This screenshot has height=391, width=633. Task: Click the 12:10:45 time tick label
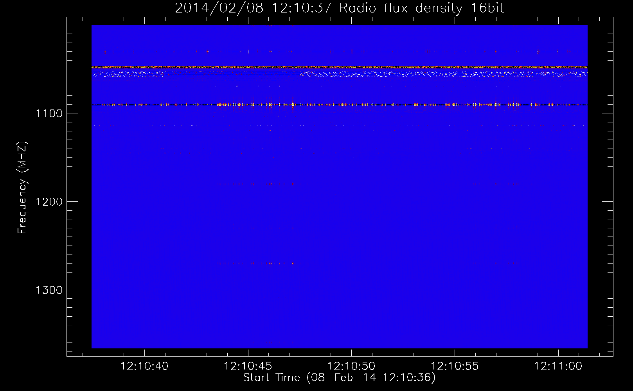point(248,366)
